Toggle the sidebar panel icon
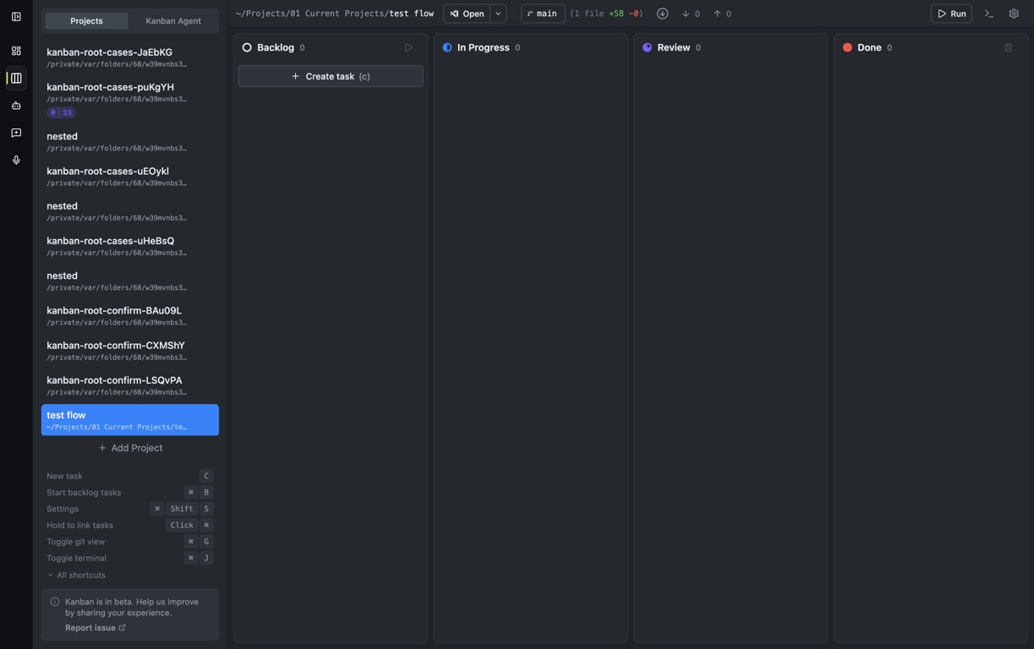The image size is (1034, 649). coord(16,17)
